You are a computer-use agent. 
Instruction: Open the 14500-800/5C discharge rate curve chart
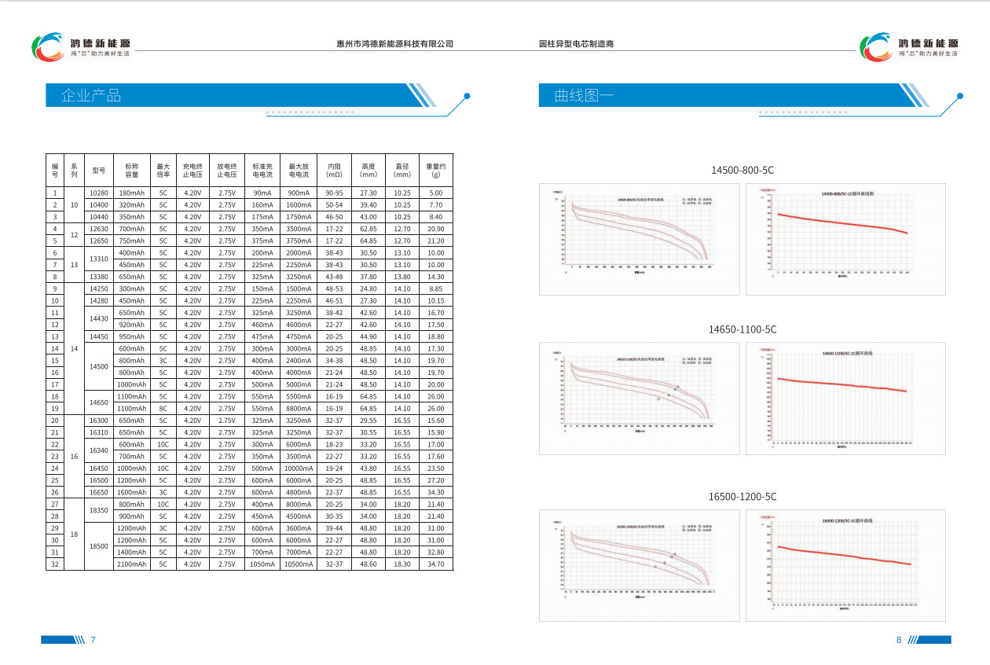click(639, 239)
